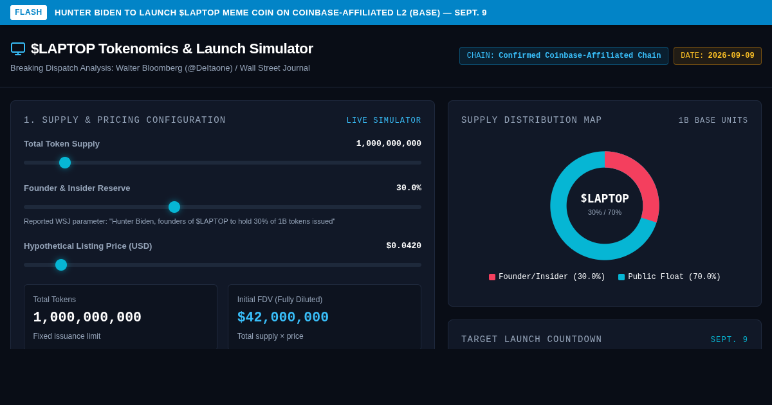This screenshot has width=772, height=405.
Task: Click the Confirmed Coinbase-Affiliated Chain badge
Action: pyautogui.click(x=564, y=56)
